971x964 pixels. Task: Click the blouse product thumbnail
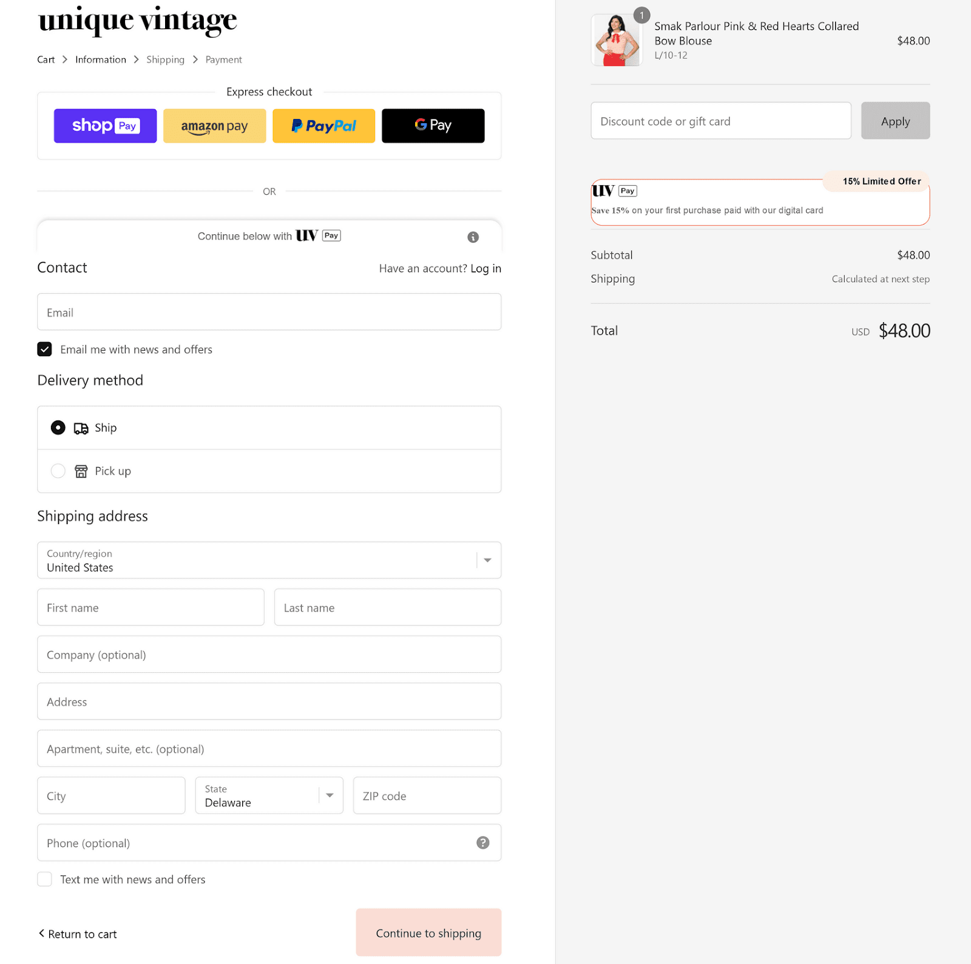[616, 40]
